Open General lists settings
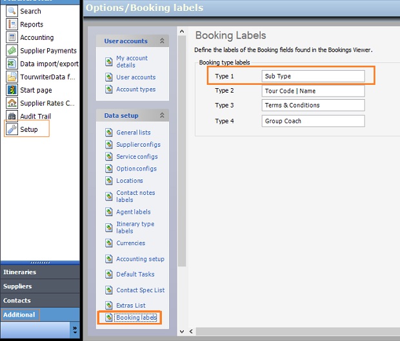400x341 pixels. click(x=134, y=133)
